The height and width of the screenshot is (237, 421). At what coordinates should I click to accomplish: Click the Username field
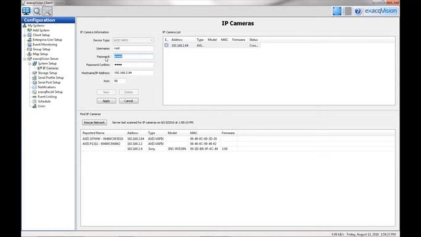coord(133,48)
